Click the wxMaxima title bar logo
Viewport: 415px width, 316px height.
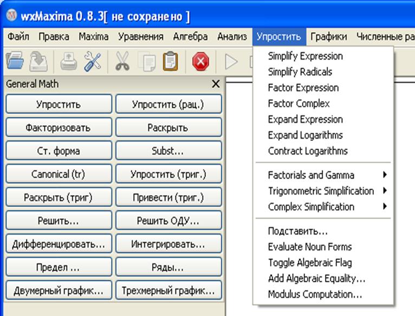11,15
